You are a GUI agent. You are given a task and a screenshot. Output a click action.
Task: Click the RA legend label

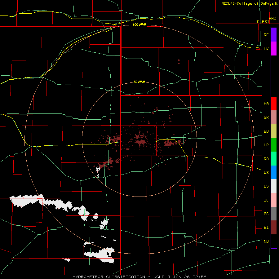[x=266, y=159]
